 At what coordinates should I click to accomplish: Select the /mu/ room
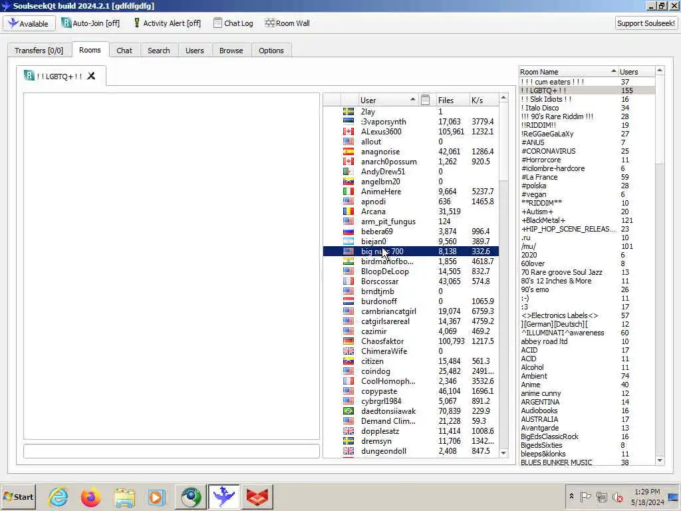(587, 246)
